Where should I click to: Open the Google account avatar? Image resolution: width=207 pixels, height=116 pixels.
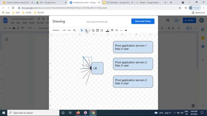click(x=202, y=20)
